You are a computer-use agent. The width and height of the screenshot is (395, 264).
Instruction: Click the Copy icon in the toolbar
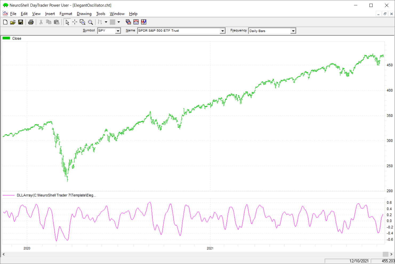(x=49, y=22)
